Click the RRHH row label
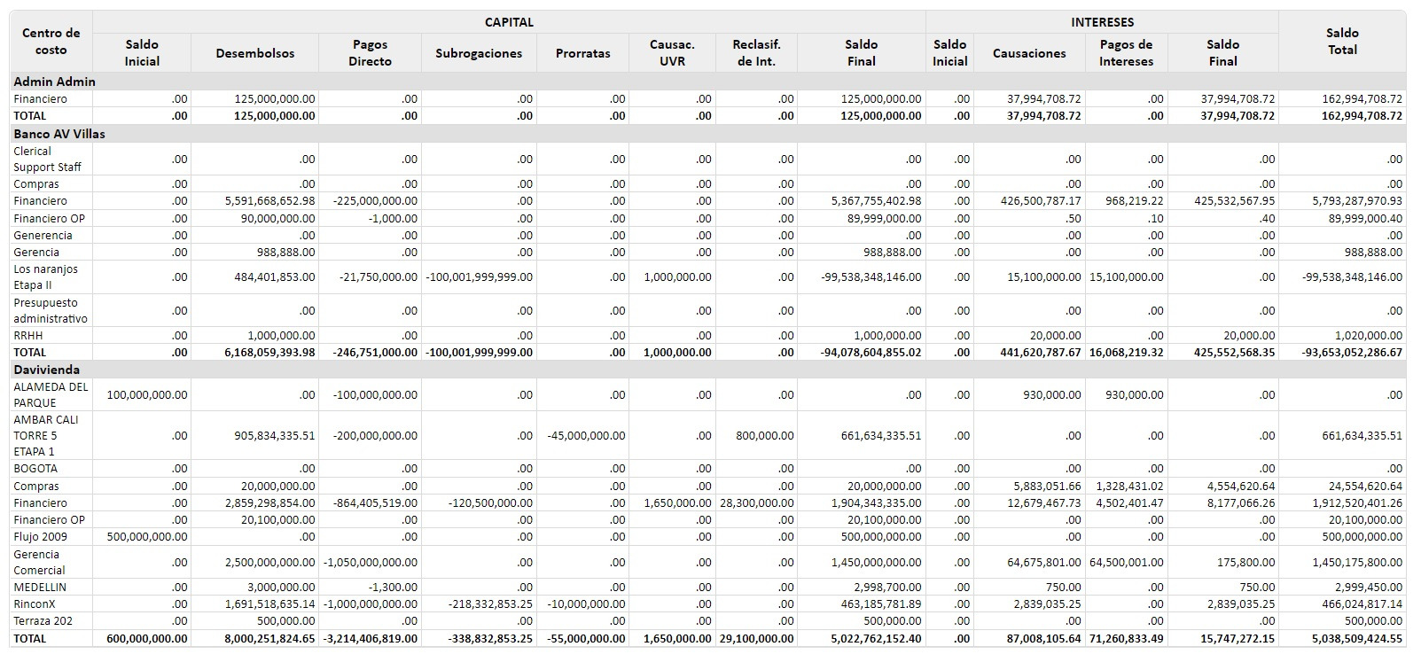The width and height of the screenshot is (1421, 662). pyautogui.click(x=27, y=336)
